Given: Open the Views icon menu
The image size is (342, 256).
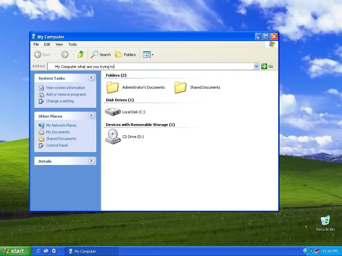Looking at the screenshot, I should tap(148, 55).
